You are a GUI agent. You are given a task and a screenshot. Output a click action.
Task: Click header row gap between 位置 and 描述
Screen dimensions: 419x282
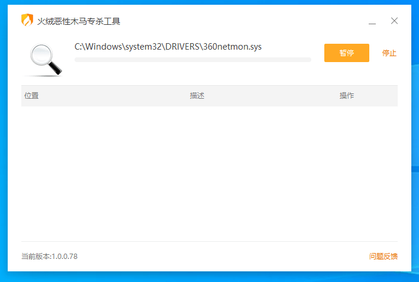(112, 96)
